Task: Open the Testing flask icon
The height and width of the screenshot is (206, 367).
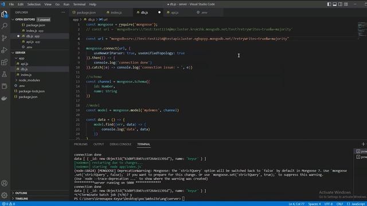Action: (x=5, y=74)
